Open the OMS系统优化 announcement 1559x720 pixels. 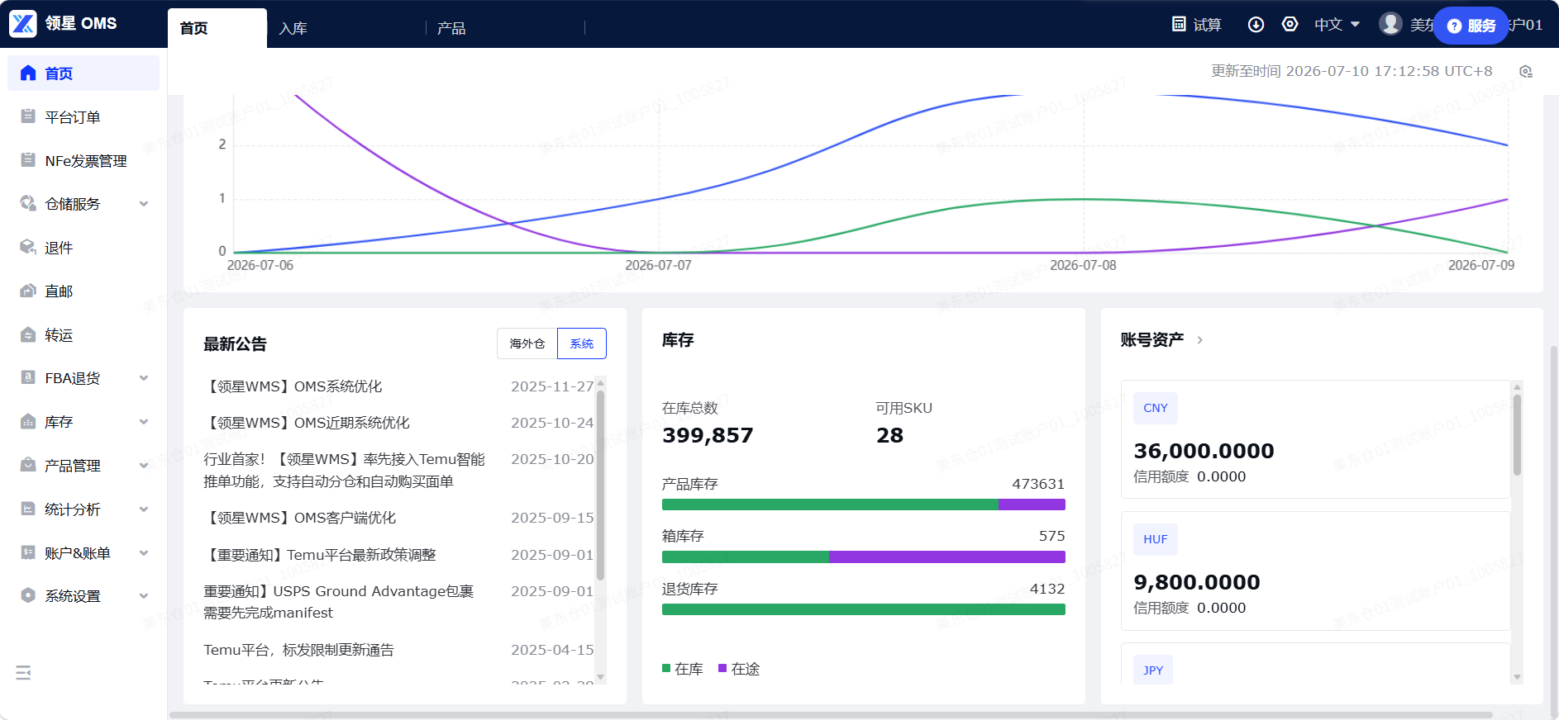tap(293, 386)
